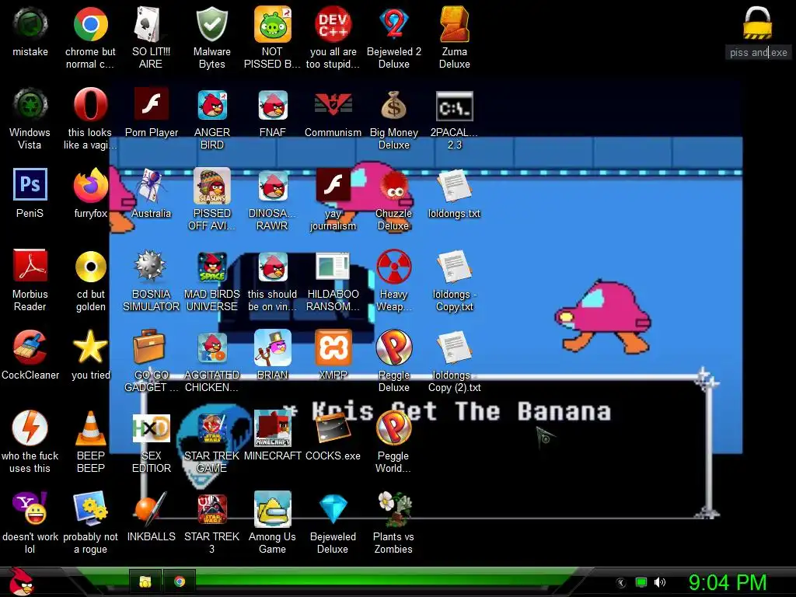Open the minesweeper 'BOSNIA SIMULATOR' icon
796x597 pixels.
pos(151,266)
